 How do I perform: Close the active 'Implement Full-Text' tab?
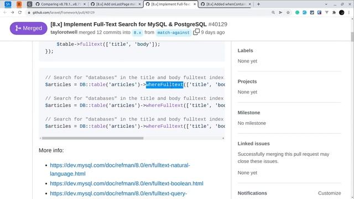(x=195, y=4)
